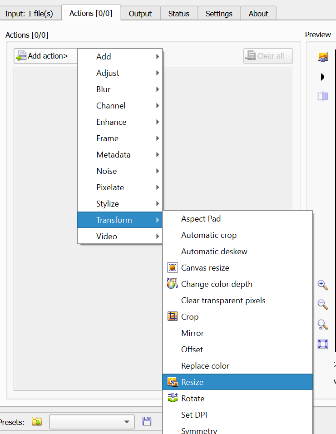The height and width of the screenshot is (434, 336).
Task: Zoom out of the preview
Action: click(x=323, y=304)
